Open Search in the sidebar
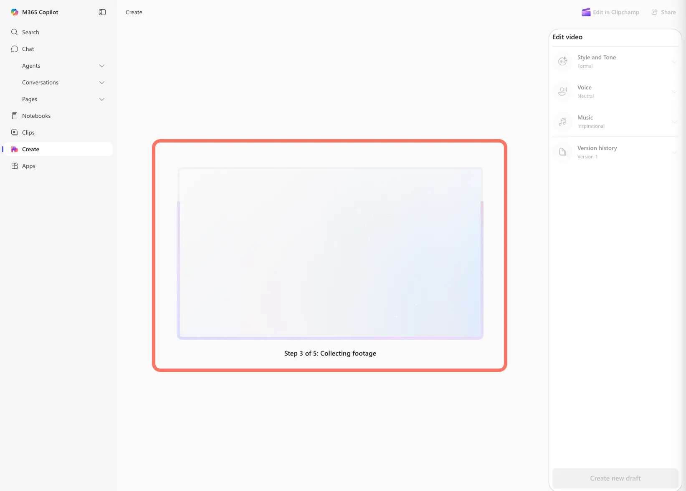686x491 pixels. point(58,32)
